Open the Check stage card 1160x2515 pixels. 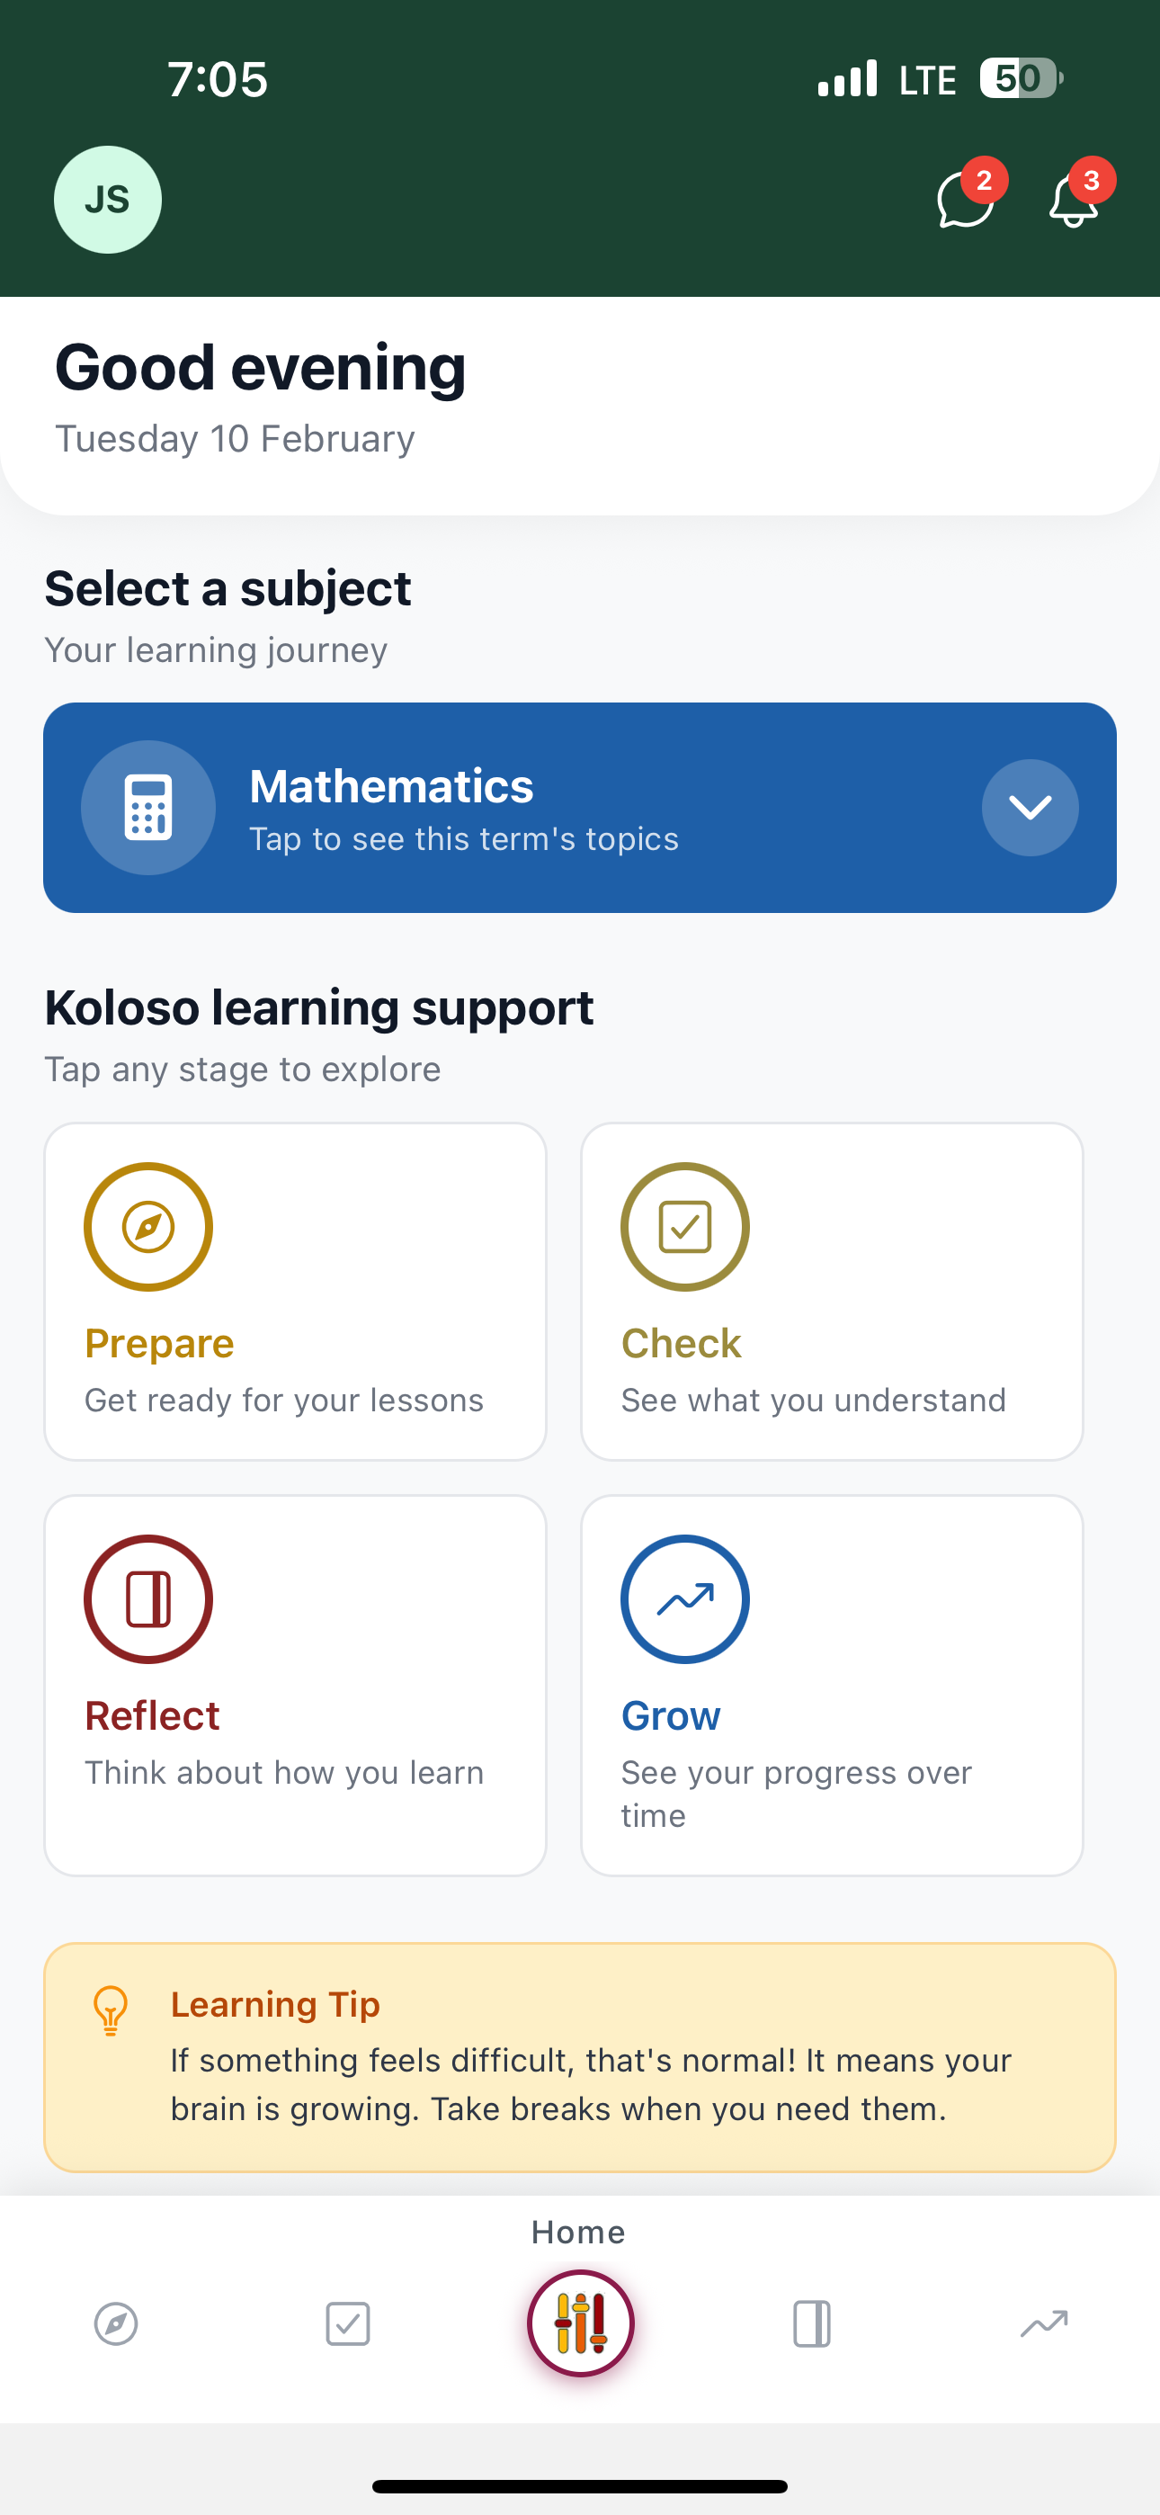[x=832, y=1291]
